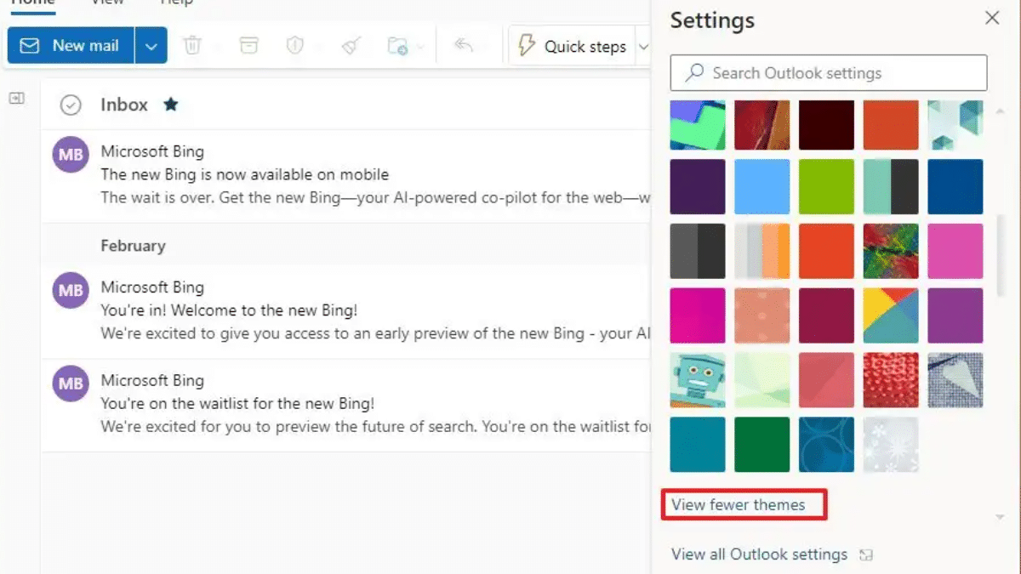Select the gray snowflakes theme
This screenshot has height=574, width=1021.
point(891,444)
